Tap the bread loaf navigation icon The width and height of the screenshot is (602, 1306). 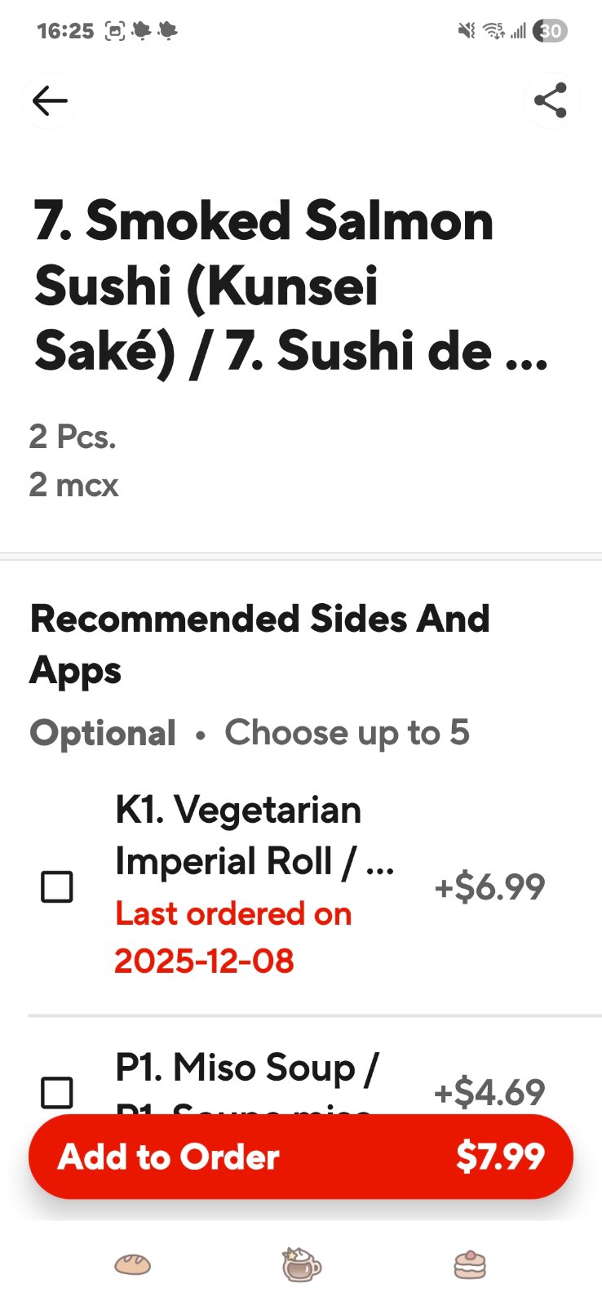(x=132, y=1265)
